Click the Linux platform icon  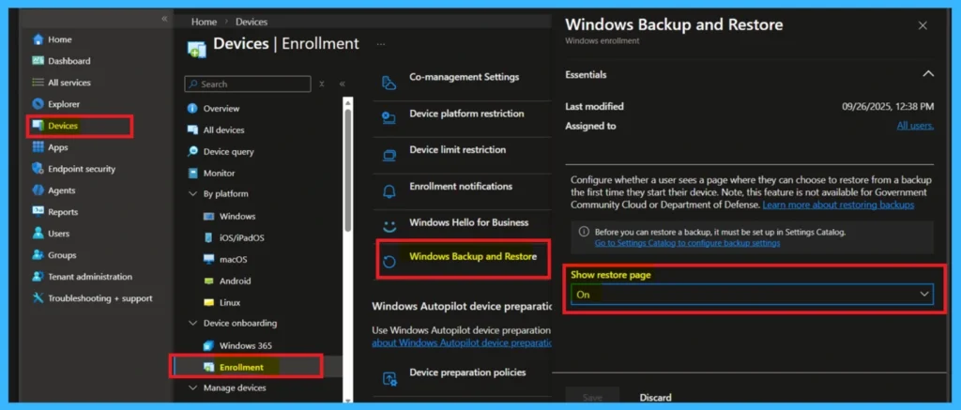pyautogui.click(x=209, y=303)
